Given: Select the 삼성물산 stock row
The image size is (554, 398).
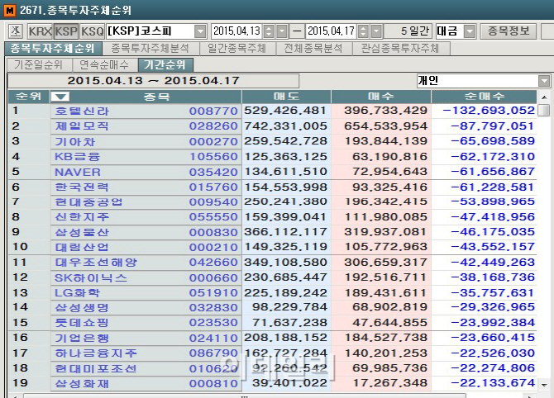Looking at the screenshot, I should (272, 232).
